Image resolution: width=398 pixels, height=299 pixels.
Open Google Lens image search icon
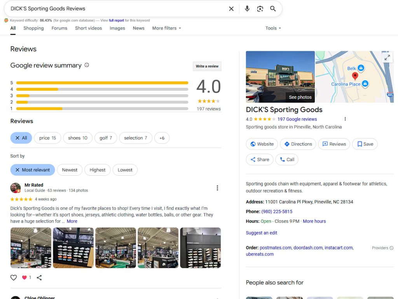[x=260, y=9]
